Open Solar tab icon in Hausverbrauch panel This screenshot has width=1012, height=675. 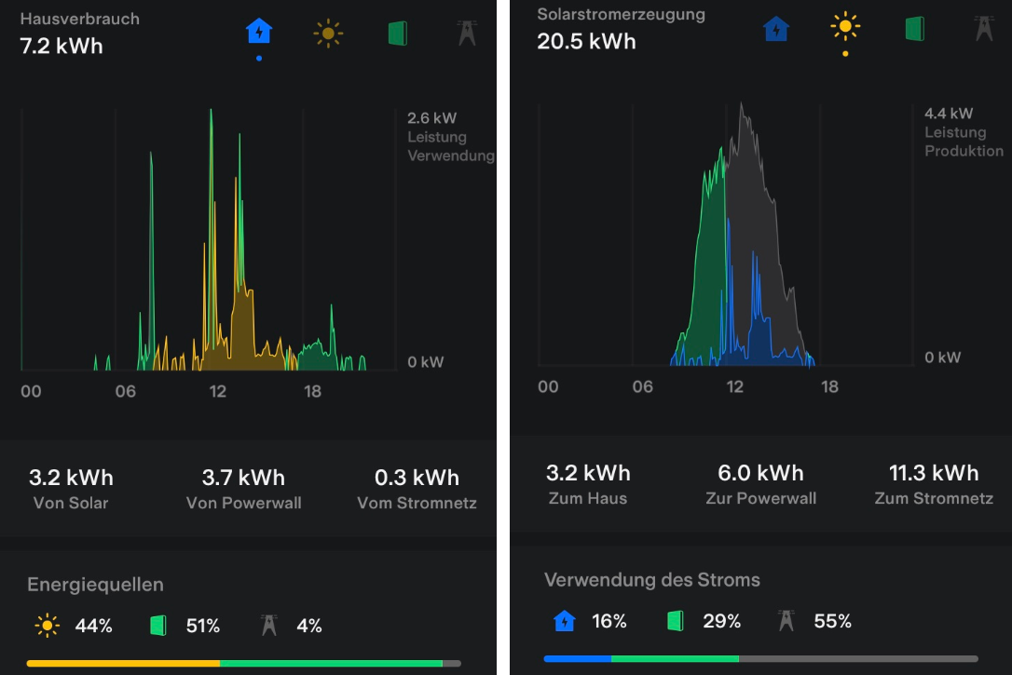click(328, 34)
